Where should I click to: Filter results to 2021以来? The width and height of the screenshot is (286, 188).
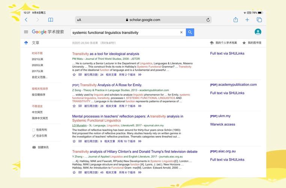click(38, 59)
